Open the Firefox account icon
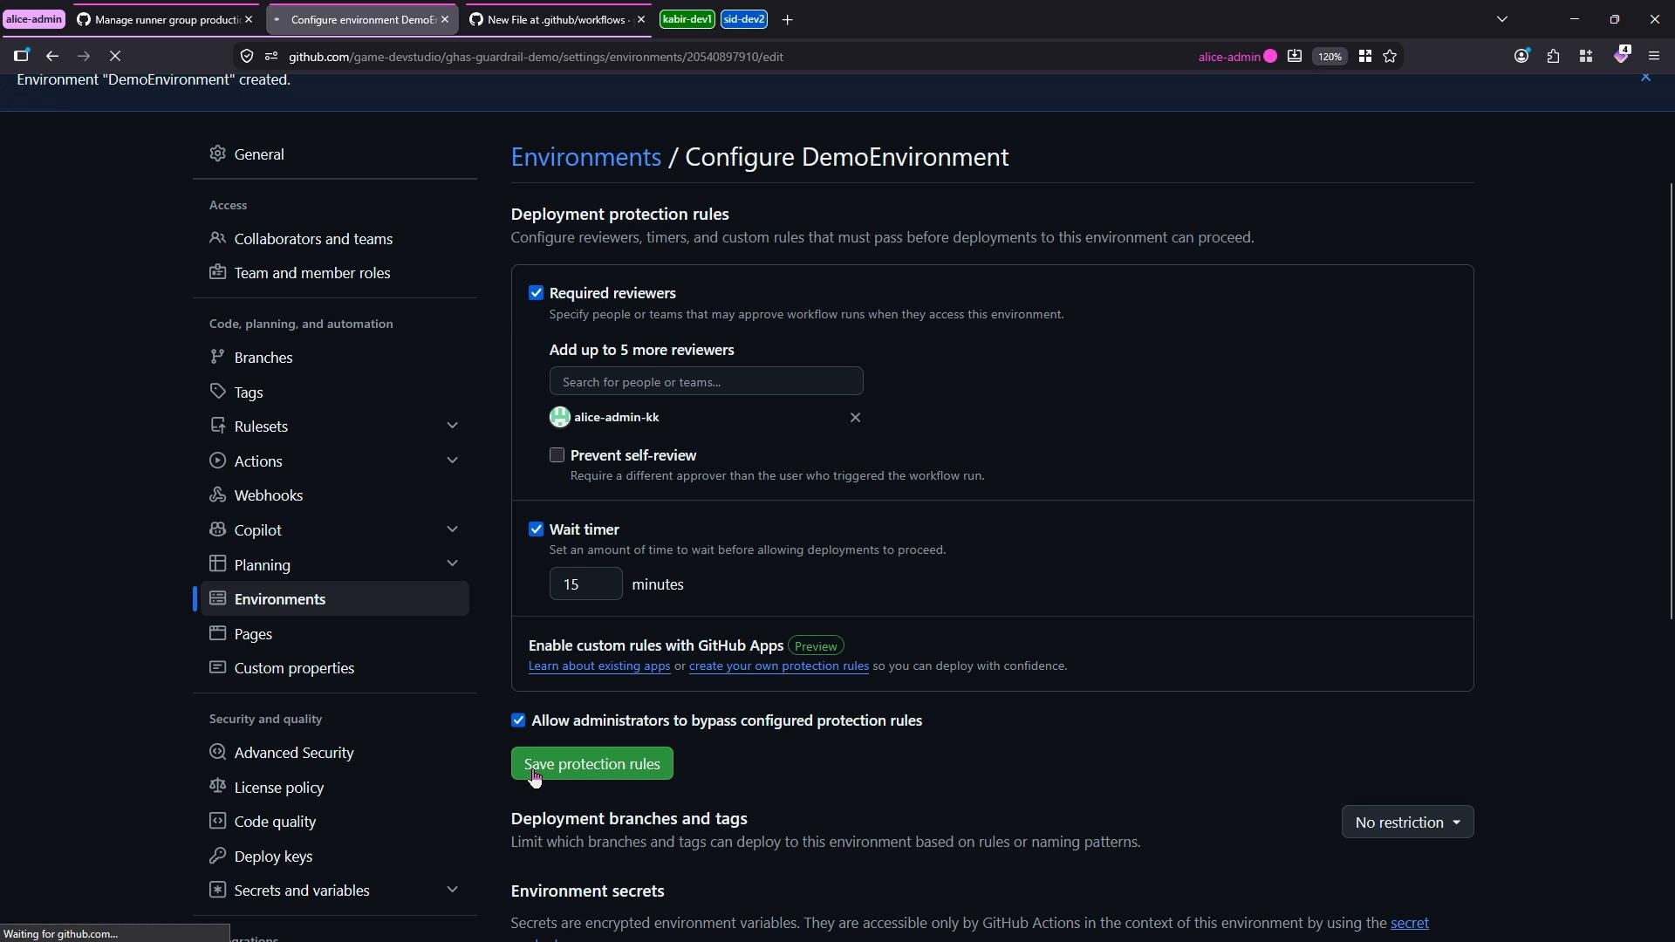This screenshot has height=942, width=1675. click(x=1522, y=57)
